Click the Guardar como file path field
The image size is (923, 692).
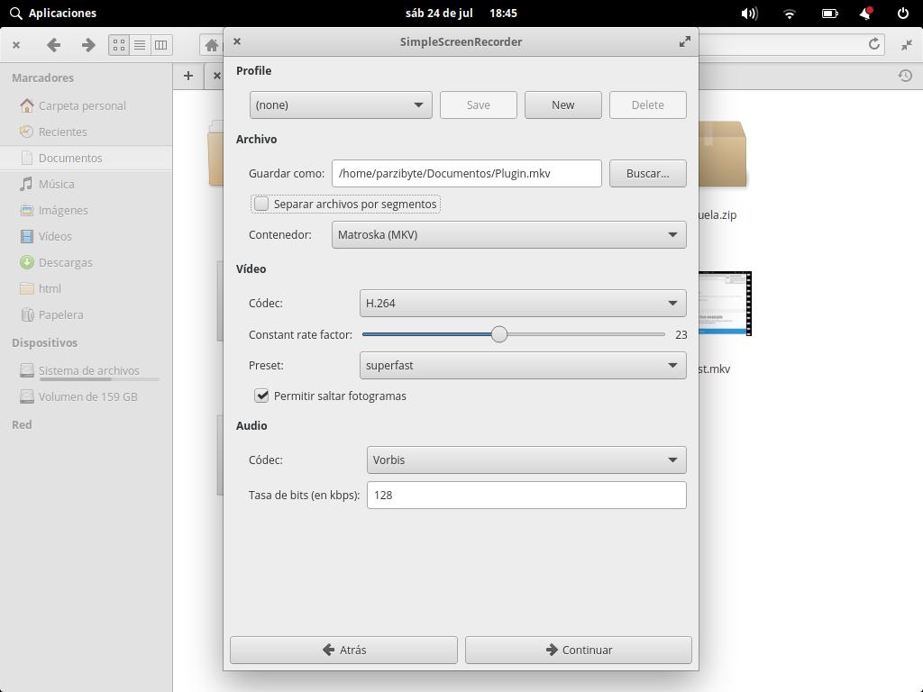pos(467,174)
